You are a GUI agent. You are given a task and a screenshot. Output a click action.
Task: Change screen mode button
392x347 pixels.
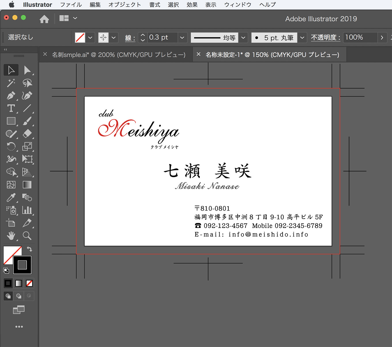tap(19, 310)
